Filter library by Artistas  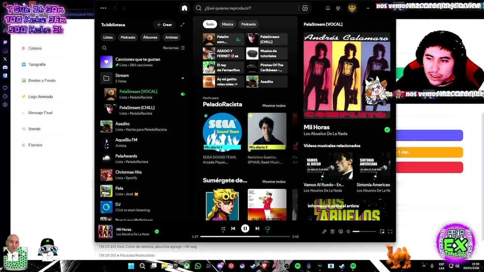coord(171,37)
